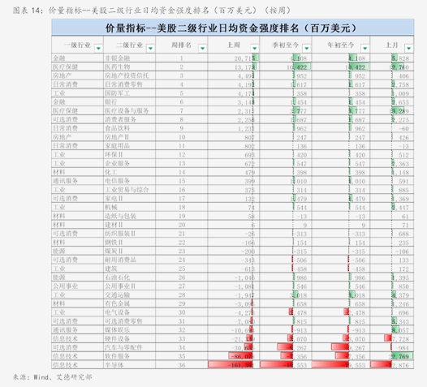This screenshot has width=427, height=387.
Task: Select the 上月 value for 媒体娱乐
Action: click(x=392, y=330)
